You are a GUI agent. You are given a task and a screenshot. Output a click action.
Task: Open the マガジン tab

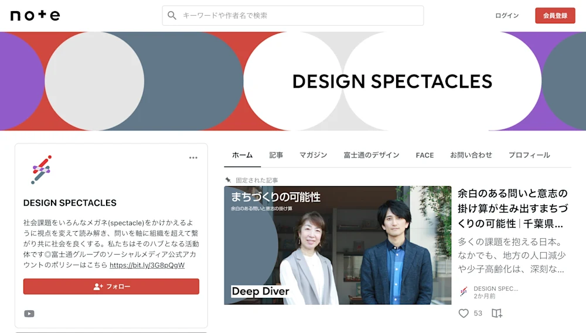(313, 155)
